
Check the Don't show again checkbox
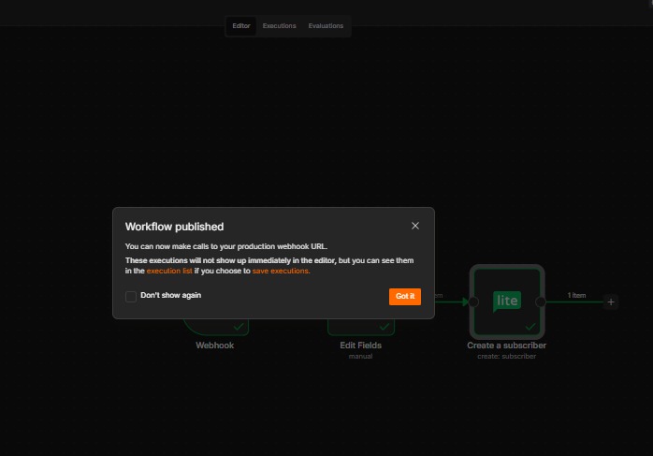click(131, 297)
